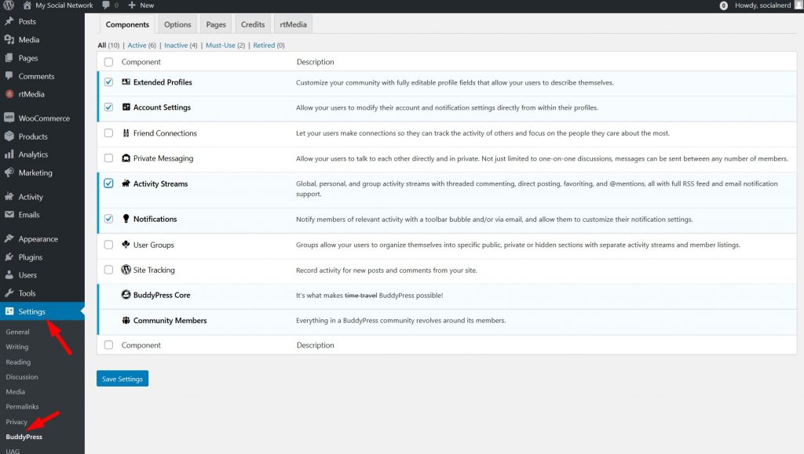Image resolution: width=804 pixels, height=454 pixels.
Task: Open the Permalinks settings submenu
Action: [x=22, y=406]
